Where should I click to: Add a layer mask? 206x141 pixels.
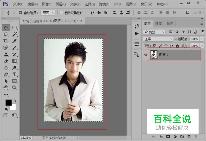click(168, 137)
